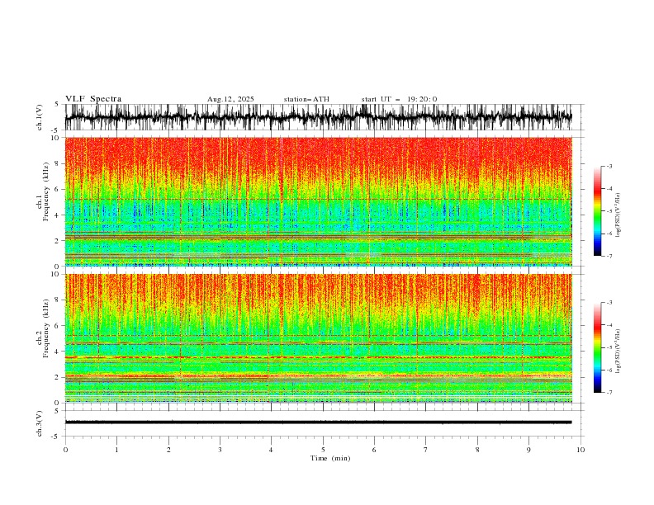Click the "-5" tick on ch.1 colorbar
This screenshot has height=505, width=654.
point(609,211)
